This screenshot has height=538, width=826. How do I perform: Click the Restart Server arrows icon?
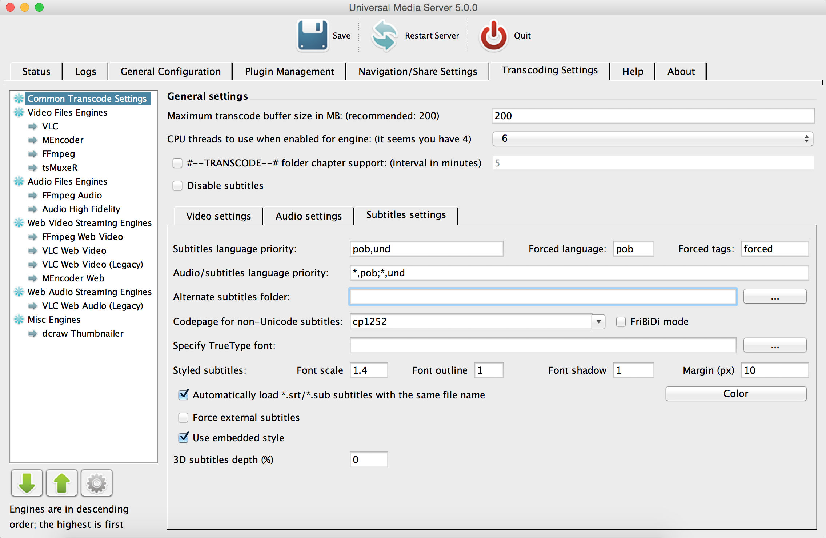pyautogui.click(x=384, y=36)
